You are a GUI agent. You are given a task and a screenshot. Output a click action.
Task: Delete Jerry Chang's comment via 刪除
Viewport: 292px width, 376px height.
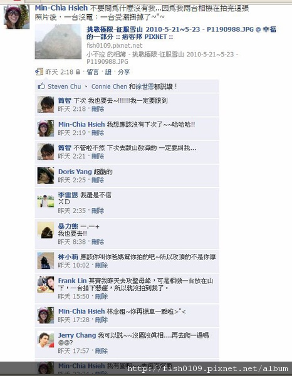pyautogui.click(x=102, y=351)
